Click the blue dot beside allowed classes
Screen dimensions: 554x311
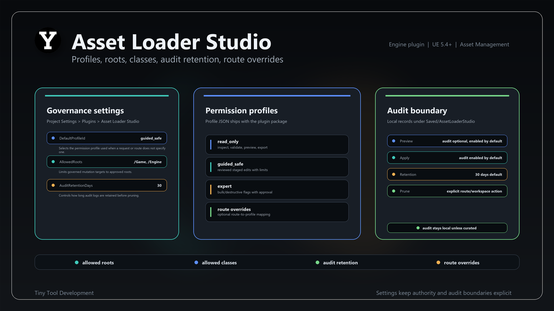[x=196, y=263]
